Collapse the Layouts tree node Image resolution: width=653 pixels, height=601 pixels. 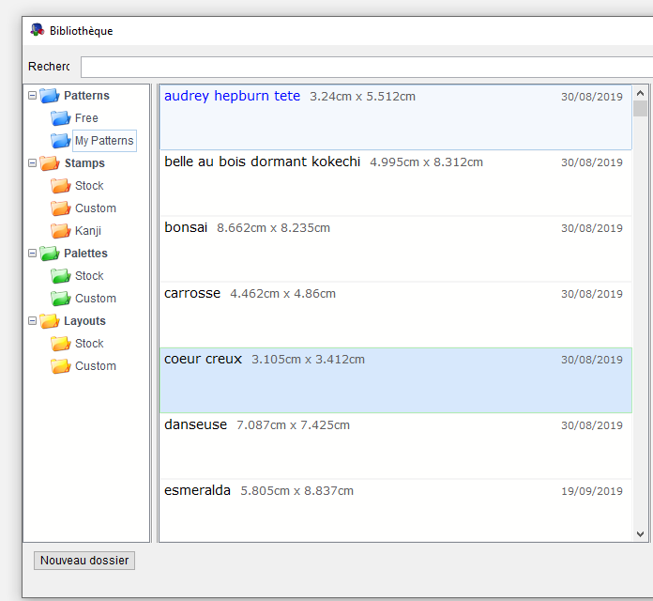(x=33, y=321)
